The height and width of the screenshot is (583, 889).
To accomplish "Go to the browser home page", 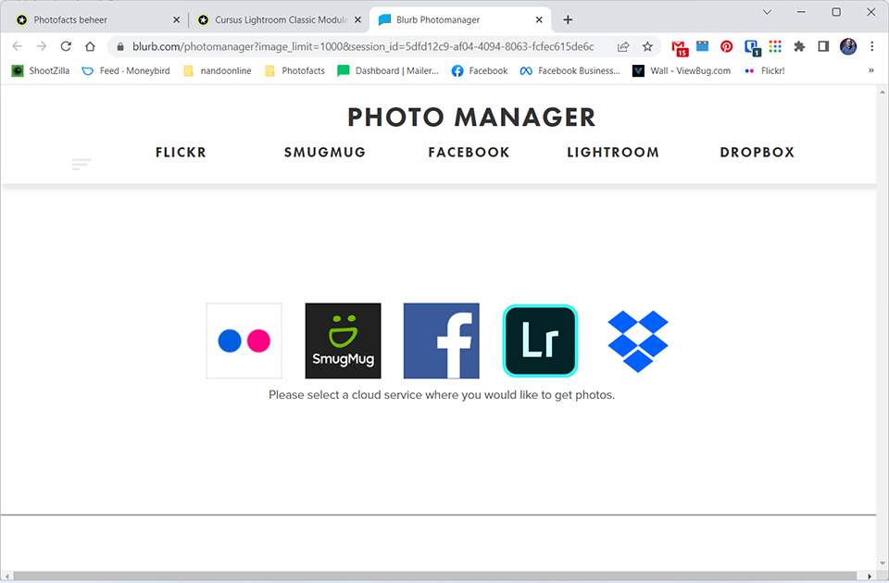I will pos(90,46).
